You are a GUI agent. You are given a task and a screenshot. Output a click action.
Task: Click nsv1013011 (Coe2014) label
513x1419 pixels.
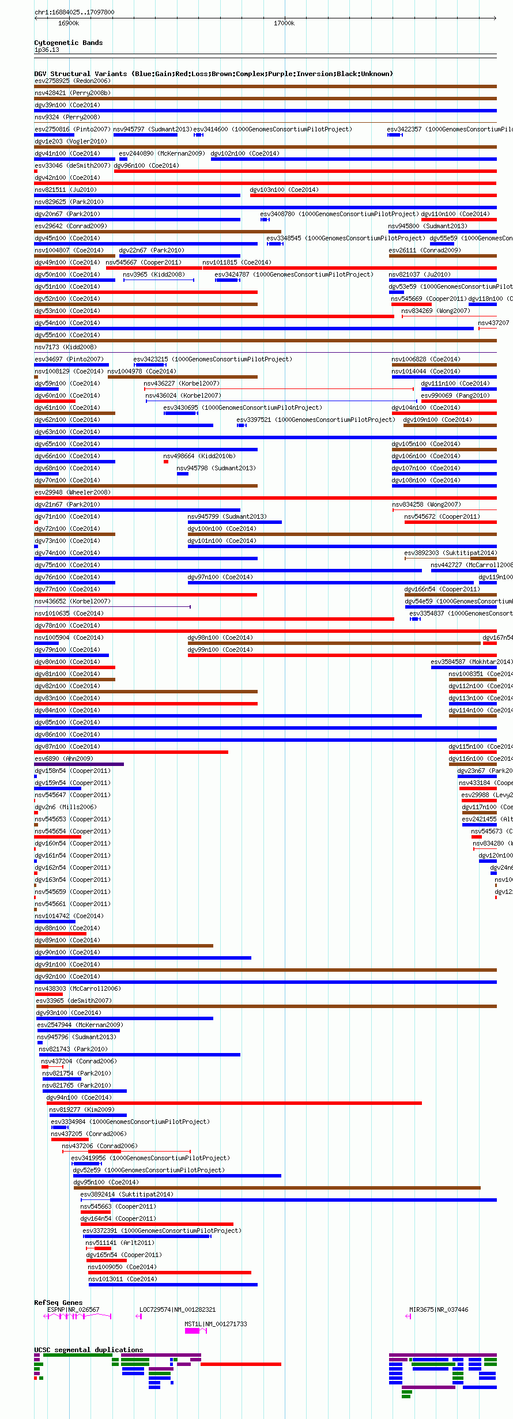tap(123, 1279)
